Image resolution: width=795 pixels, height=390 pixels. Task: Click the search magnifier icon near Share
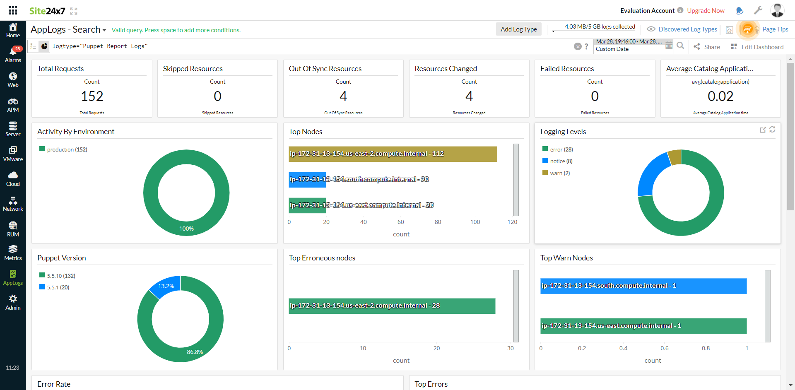coord(680,46)
